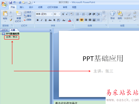Image resolution: width=139 pixels, height=104 pixels.
Task: Clear all formatting from text
Action: pos(71,14)
